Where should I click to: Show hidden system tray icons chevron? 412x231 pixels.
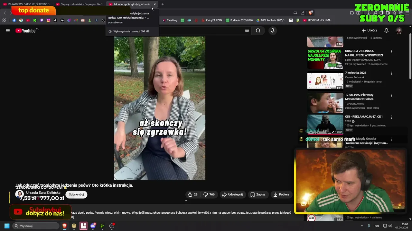pos(362,226)
